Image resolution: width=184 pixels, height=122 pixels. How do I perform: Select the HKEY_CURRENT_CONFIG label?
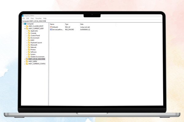tap(37, 64)
